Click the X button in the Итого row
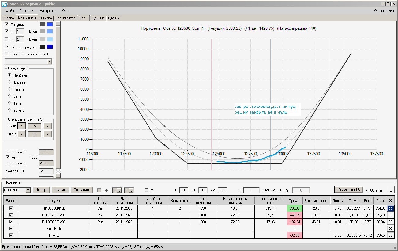This screenshot has width=398, height=251. point(390,235)
